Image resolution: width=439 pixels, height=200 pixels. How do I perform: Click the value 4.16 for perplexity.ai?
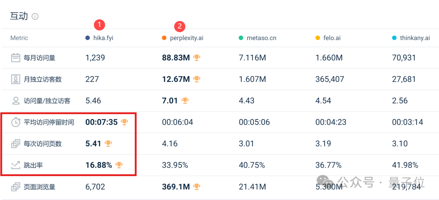click(x=170, y=144)
